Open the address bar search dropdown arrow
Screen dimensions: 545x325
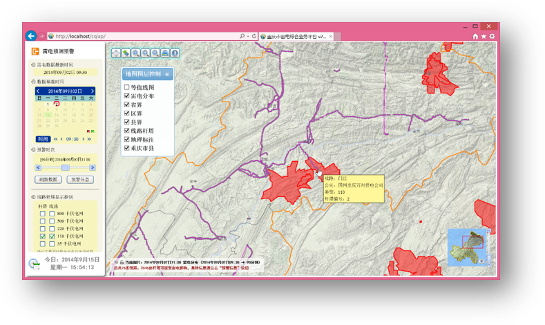248,36
